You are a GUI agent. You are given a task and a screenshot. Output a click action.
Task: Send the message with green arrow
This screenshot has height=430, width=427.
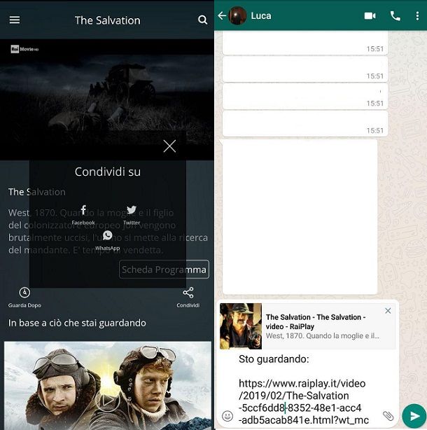coord(414,415)
